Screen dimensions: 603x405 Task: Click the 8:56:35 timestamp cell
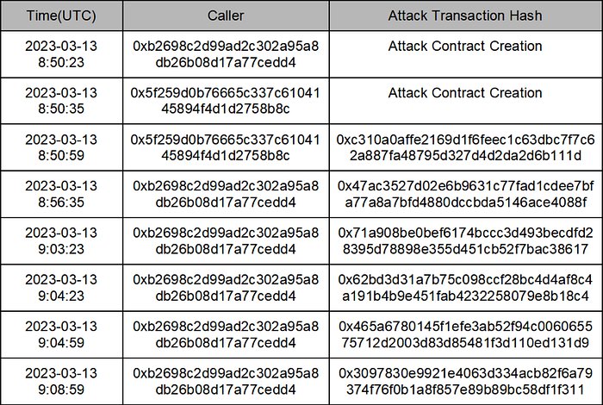pos(61,194)
